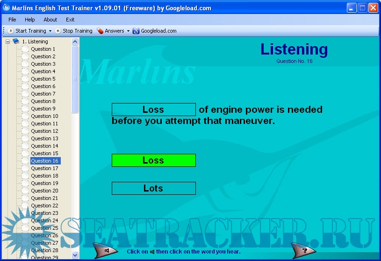This screenshot has width=381, height=261.
Task: Open the Start Training dropdown arrow
Action: [x=50, y=31]
